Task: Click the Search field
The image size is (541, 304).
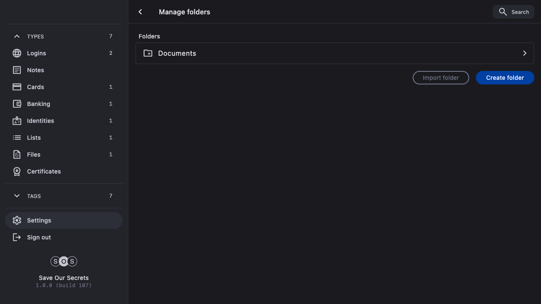Action: 514,12
